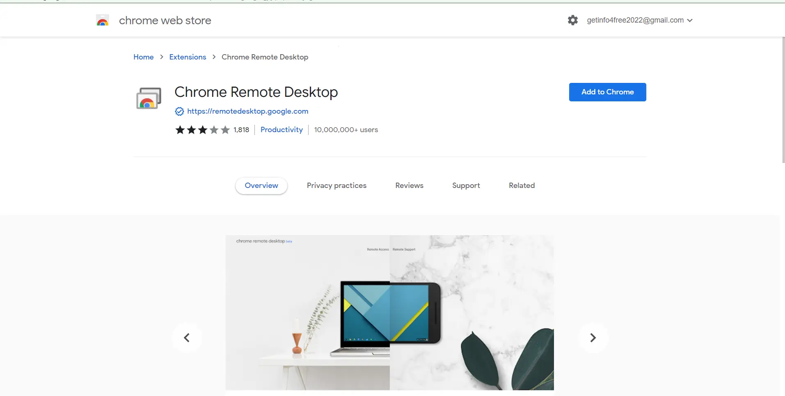Click the star rating icons
785x396 pixels.
[203, 130]
